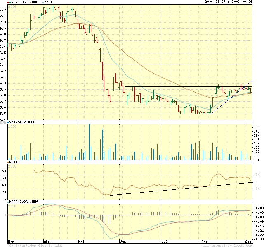Click the MM50 legend label

(x=36, y=2)
